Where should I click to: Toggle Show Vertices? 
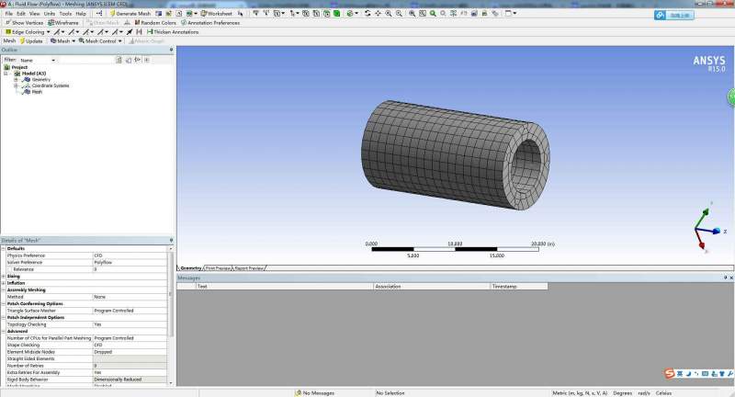[x=24, y=22]
